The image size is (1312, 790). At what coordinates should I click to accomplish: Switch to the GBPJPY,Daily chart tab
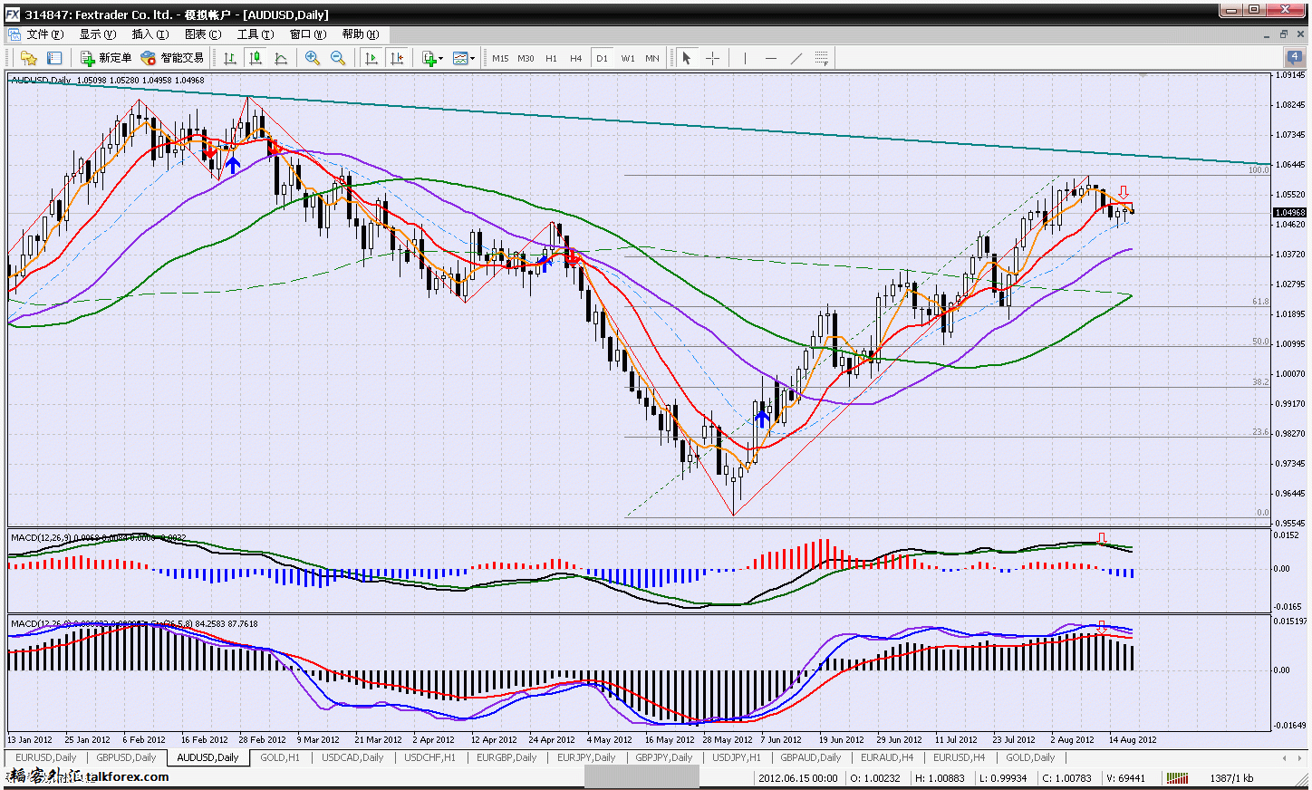pyautogui.click(x=663, y=757)
